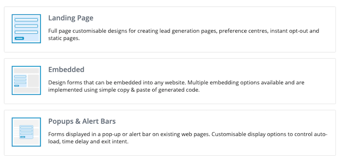
Task: Click the Popups & Alert Bars description
Action: [x=188, y=138]
